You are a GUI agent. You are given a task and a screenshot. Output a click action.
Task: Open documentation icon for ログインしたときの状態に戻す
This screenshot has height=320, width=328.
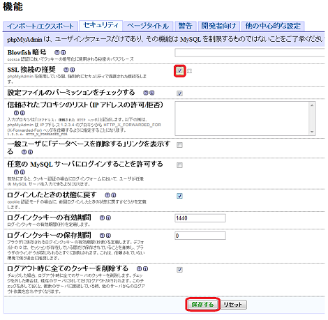pyautogui.click(x=107, y=195)
